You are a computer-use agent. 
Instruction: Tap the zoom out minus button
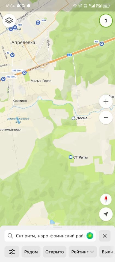click(106, 117)
